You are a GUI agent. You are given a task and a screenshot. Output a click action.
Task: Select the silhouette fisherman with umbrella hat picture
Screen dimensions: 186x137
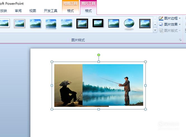(68, 85)
